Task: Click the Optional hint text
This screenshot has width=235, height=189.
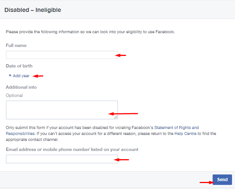Action: click(14, 95)
